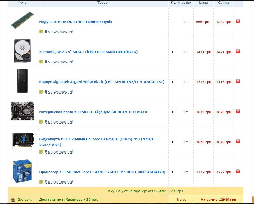Click the memory module product photo
This screenshot has height=204, width=254.
coord(22,20)
